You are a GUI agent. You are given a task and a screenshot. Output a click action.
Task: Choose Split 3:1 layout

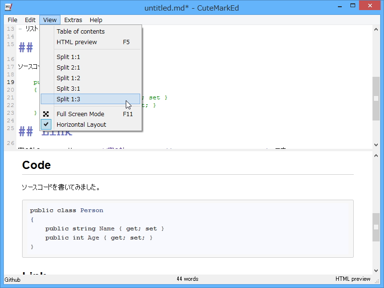click(x=91, y=88)
